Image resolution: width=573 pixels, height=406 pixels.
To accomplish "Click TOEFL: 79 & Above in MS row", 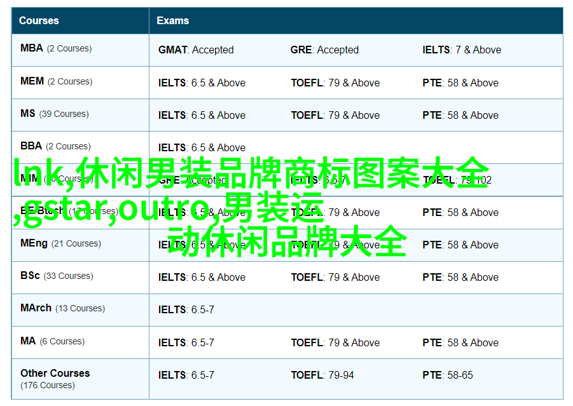I will tap(335, 116).
